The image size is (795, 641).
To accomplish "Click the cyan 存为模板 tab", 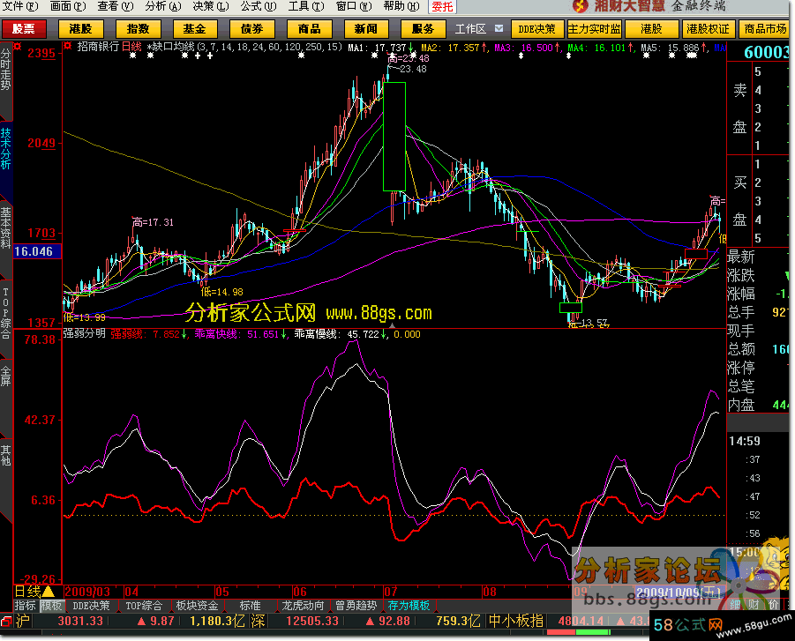I will pos(409,606).
